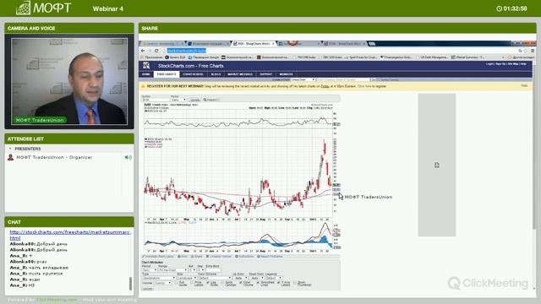Open the Support tab

pyautogui.click(x=266, y=74)
